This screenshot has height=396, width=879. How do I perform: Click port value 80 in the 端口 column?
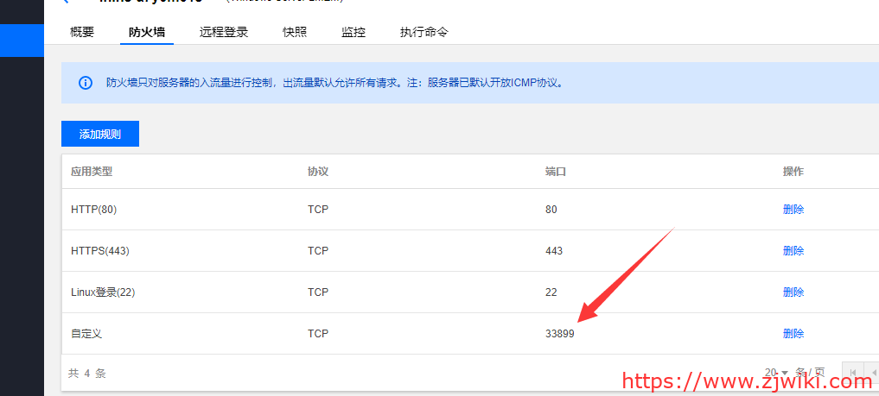[551, 210]
